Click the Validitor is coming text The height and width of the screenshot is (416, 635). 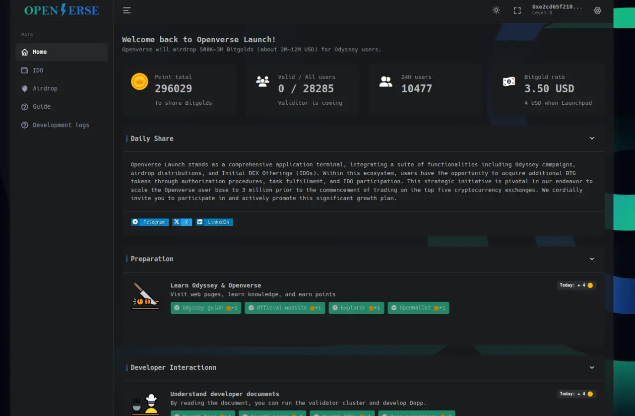(x=310, y=103)
